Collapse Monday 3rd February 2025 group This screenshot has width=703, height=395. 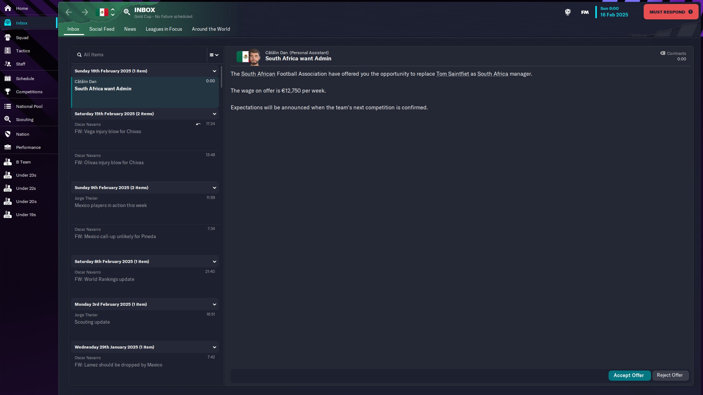click(215, 304)
